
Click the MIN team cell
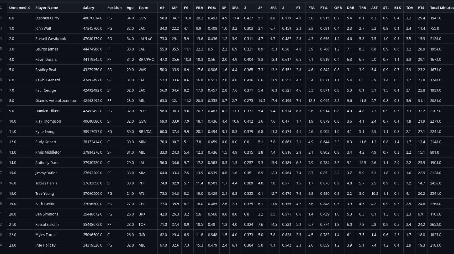(x=147, y=142)
